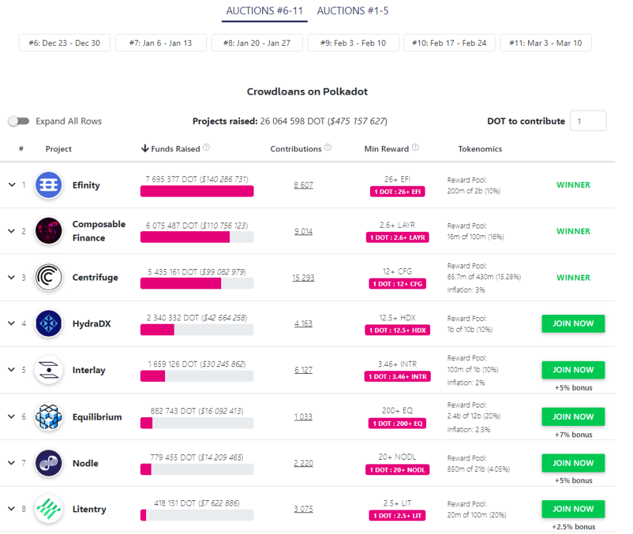
Task: Click JOIN NOW for Litentry
Action: click(573, 509)
